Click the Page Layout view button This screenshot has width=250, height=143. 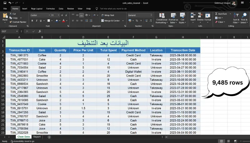pyautogui.click(x=228, y=141)
